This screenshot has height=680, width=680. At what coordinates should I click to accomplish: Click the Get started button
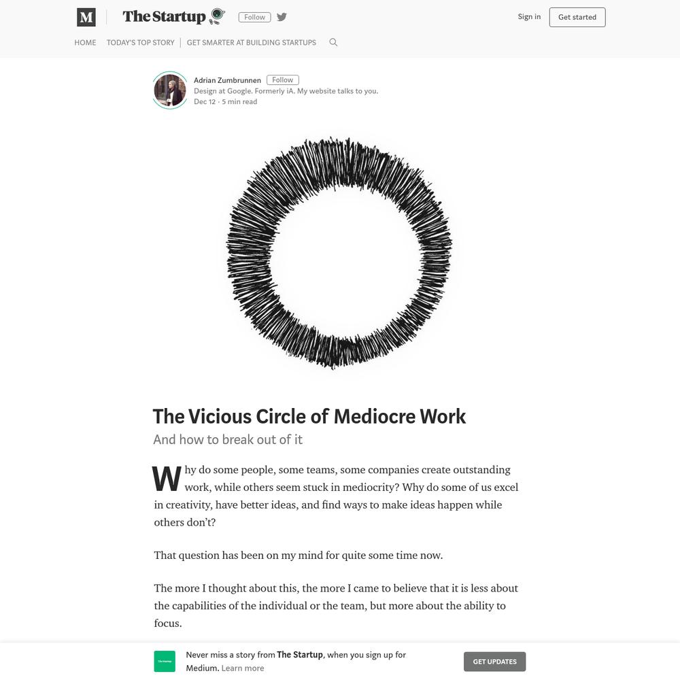coord(577,17)
